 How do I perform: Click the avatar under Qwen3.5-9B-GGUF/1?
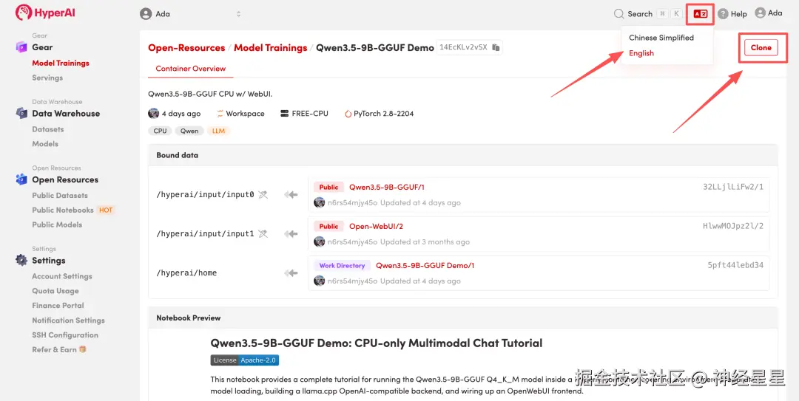320,202
